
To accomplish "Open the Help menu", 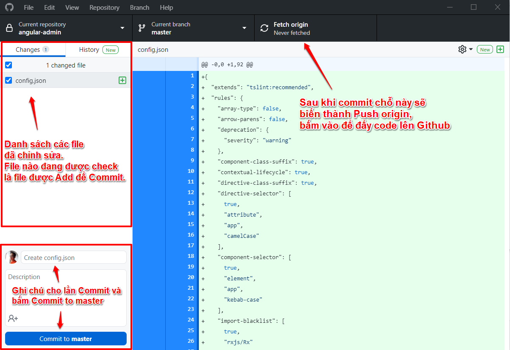I will tap(166, 7).
